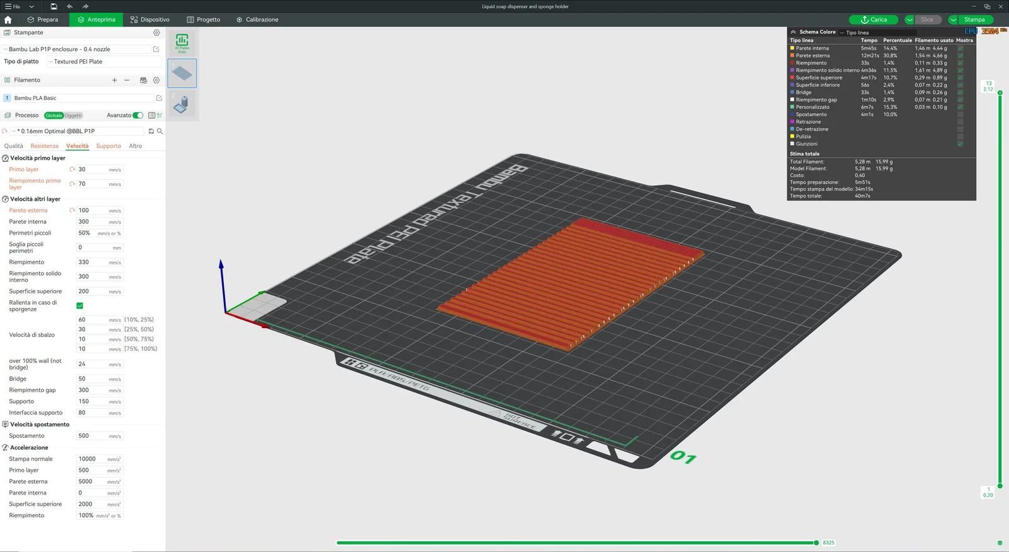
Task: Click the Carica upload button
Action: pos(873,20)
